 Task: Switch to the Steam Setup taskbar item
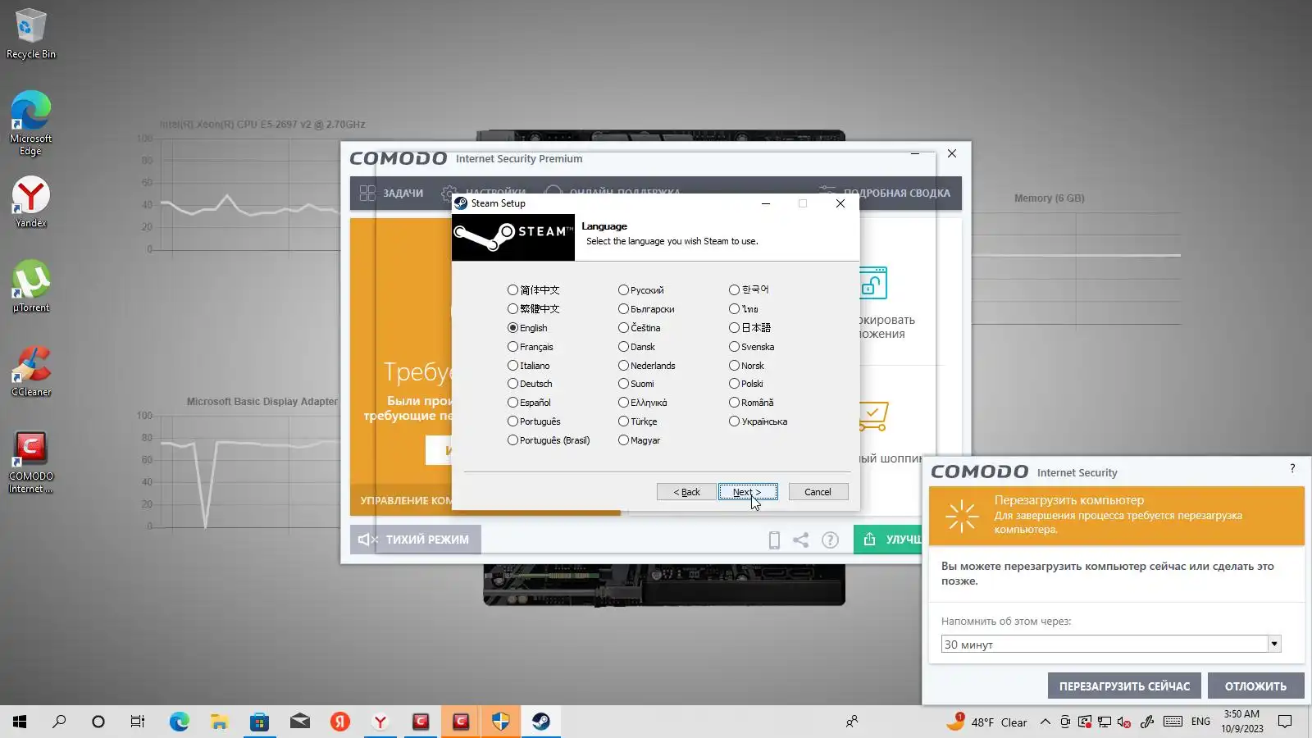541,722
